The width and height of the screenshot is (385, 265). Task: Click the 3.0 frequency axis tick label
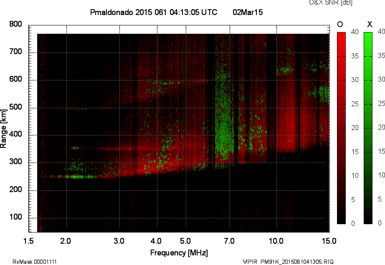click(x=119, y=241)
